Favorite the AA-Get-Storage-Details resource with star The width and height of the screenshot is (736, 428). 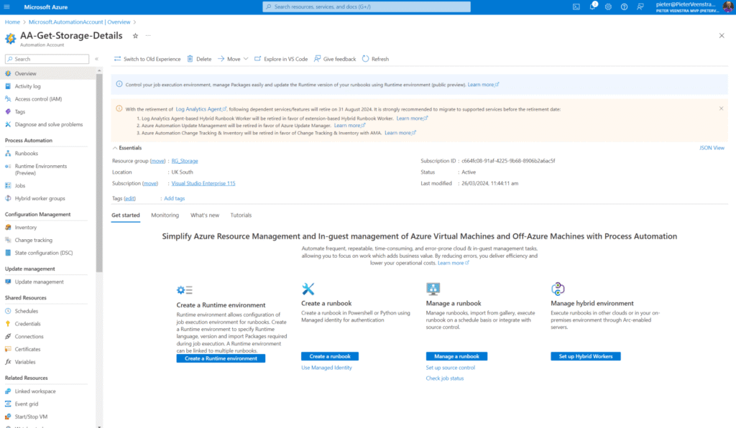[135, 36]
